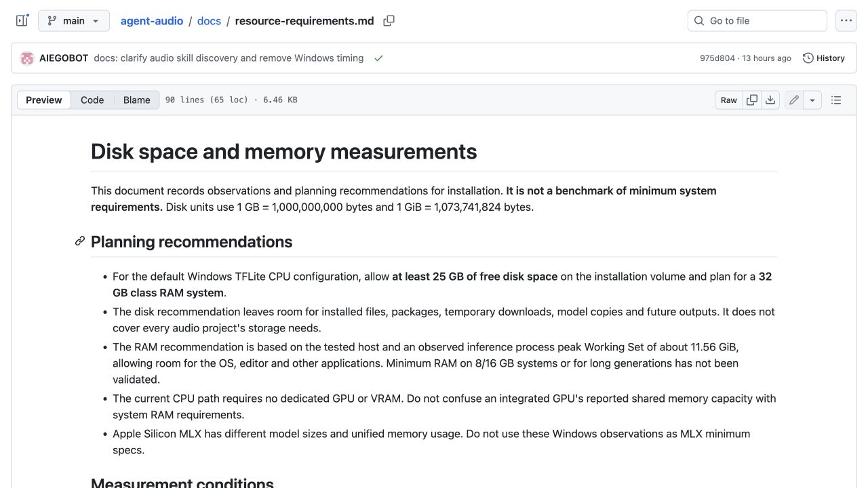Open the document outline list icon
Screen dimensions: 868x488
(x=836, y=100)
